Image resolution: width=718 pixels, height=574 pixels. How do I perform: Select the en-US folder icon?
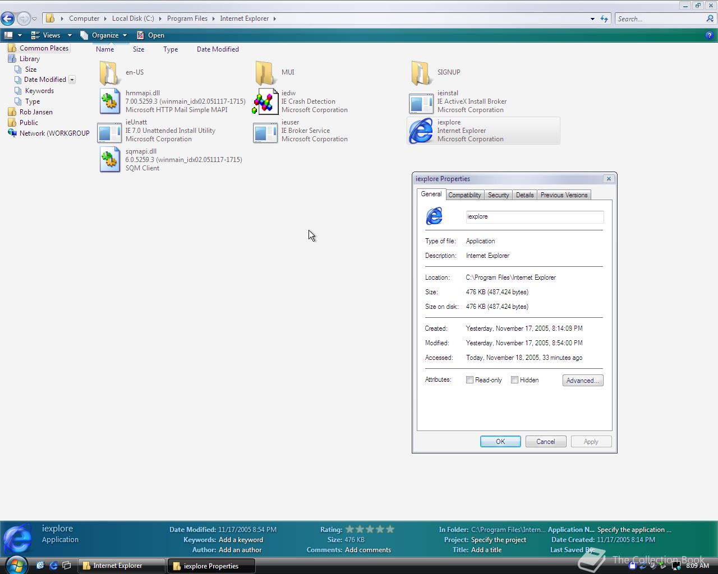[x=109, y=72]
